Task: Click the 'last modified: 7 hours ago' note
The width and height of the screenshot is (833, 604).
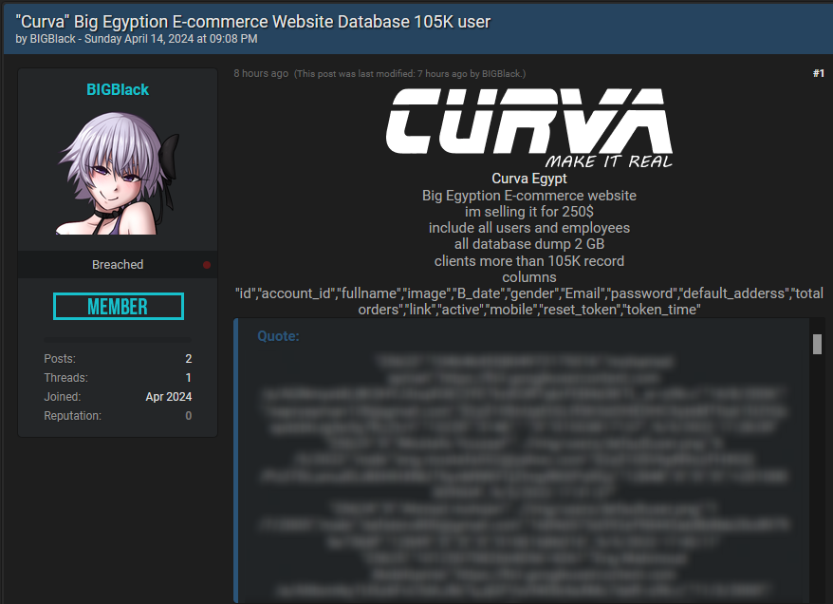Action: click(x=410, y=74)
